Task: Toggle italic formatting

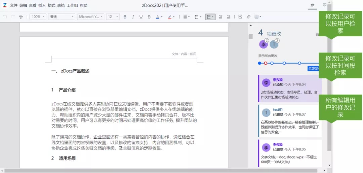Action: (x=133, y=17)
